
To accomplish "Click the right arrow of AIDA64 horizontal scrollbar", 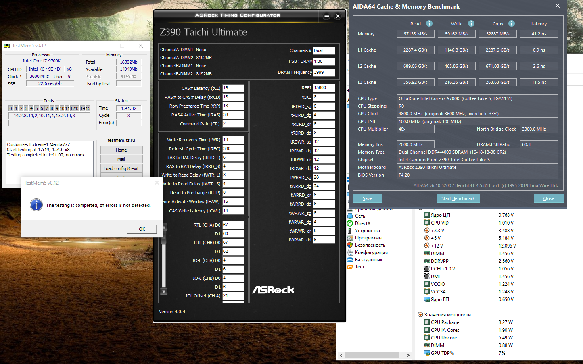I will (x=408, y=355).
